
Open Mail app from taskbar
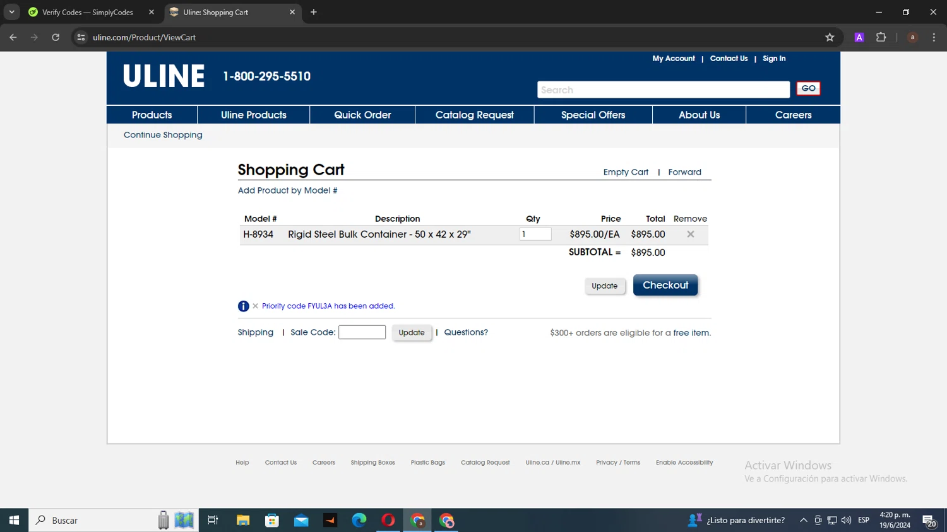click(x=301, y=520)
